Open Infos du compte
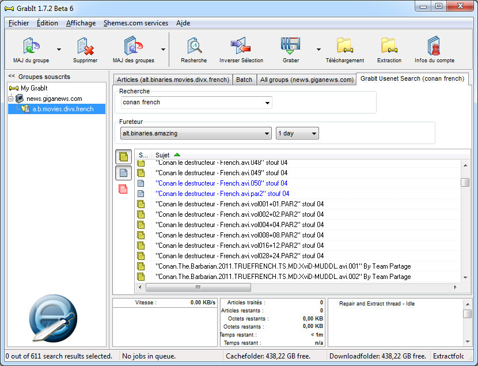Viewport: 478px width, 366px height. 434,46
